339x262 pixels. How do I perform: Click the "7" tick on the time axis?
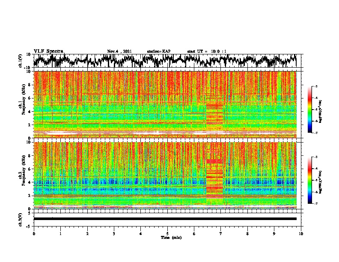[x=221, y=234]
